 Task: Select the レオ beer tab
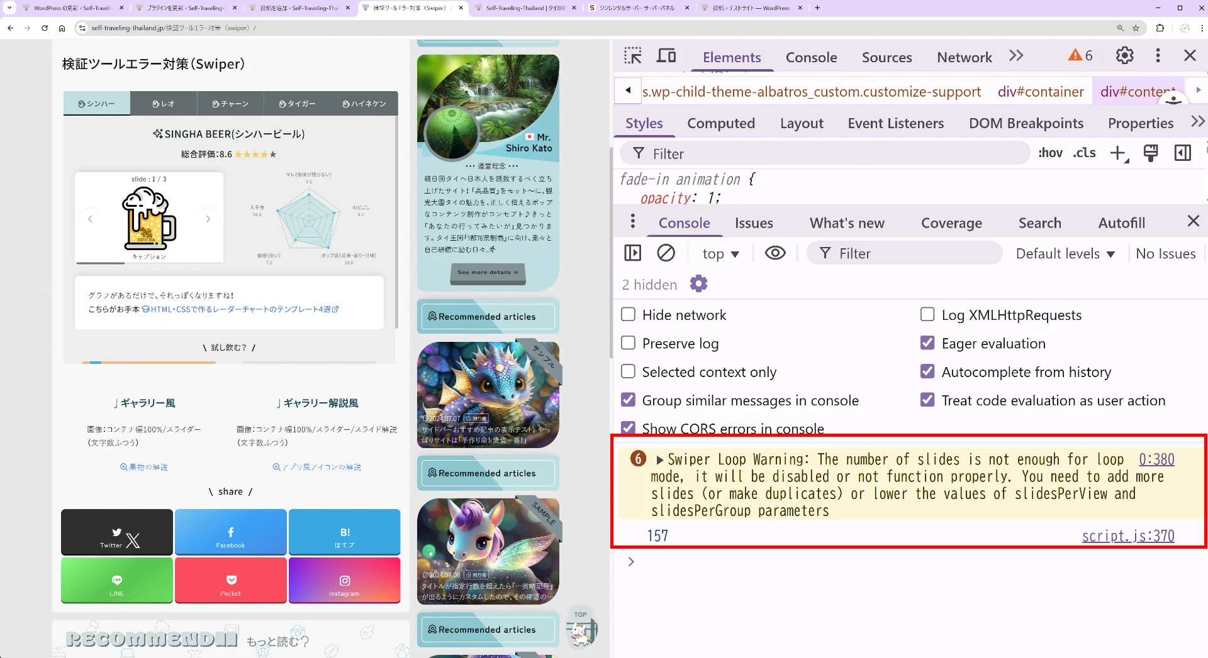(x=164, y=104)
